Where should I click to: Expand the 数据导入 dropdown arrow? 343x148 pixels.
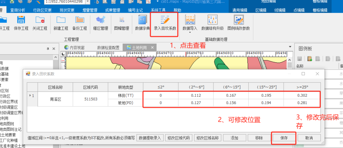click(x=190, y=32)
